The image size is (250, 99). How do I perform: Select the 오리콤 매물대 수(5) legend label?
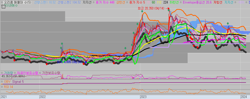pos(18,2)
